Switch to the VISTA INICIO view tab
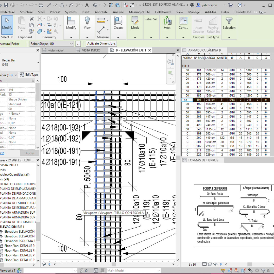Viewport: 274px width, 274px height. coord(91,50)
